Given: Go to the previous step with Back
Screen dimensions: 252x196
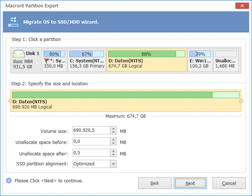Looking at the screenshot, I should coord(155,183).
